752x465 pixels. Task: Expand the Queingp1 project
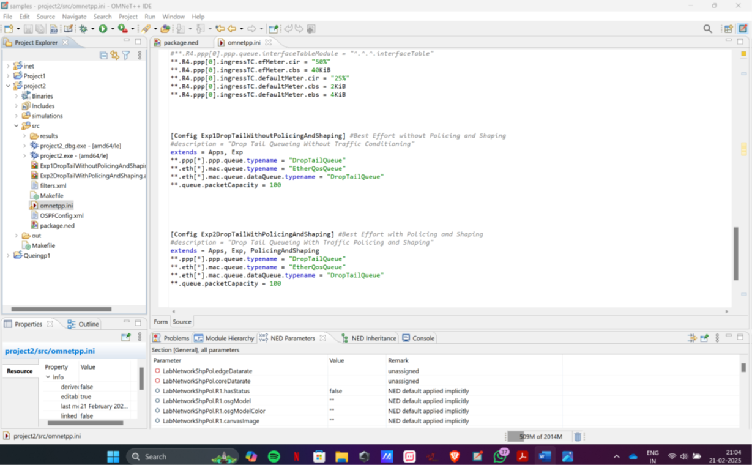8,255
